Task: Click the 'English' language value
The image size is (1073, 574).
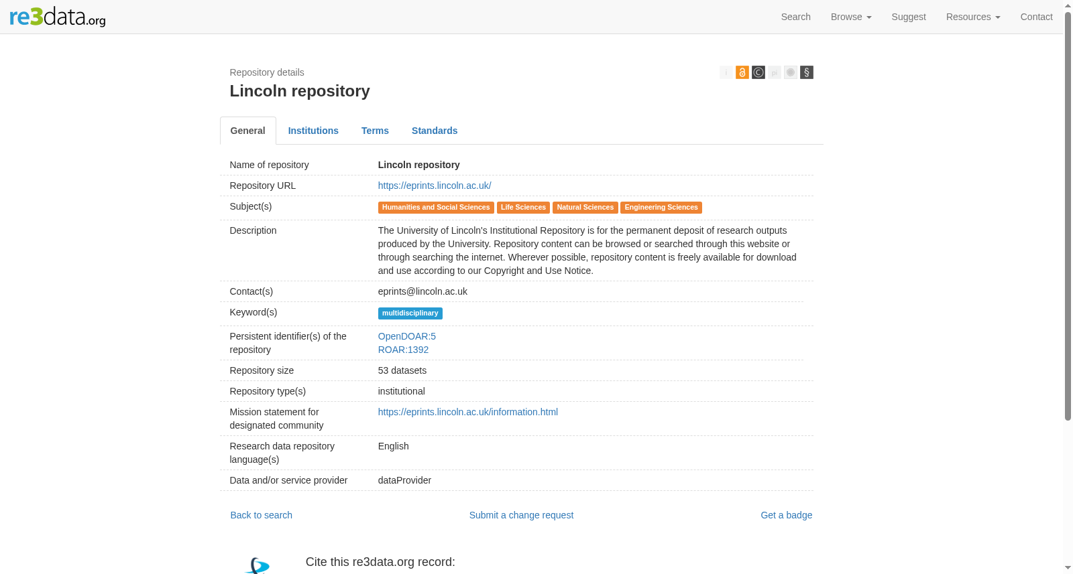Action: coord(394,446)
